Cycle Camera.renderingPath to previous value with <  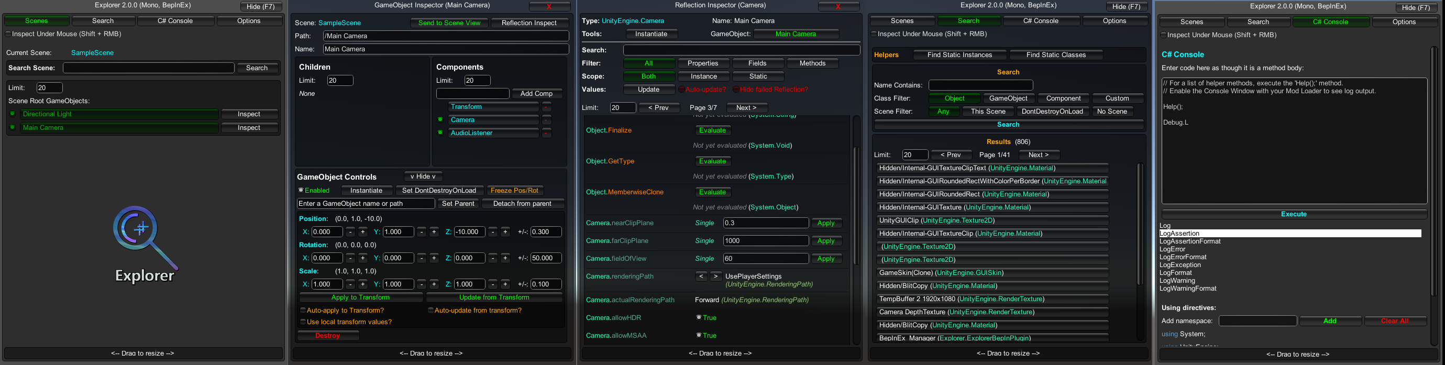(701, 276)
